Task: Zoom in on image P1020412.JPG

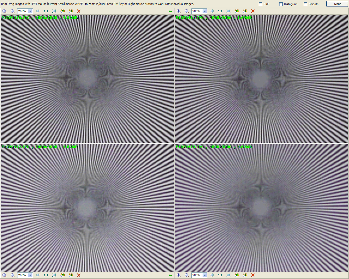Action: (x=4, y=275)
